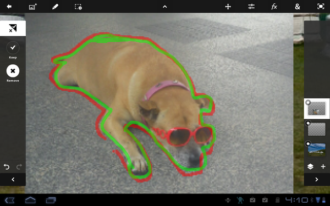Tap the Wi-Fi signal status icon
Image resolution: width=330 pixels, height=206 pixels.
tap(318, 200)
